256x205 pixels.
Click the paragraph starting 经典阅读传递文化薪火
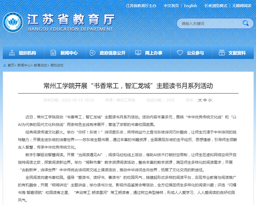click(x=127, y=140)
